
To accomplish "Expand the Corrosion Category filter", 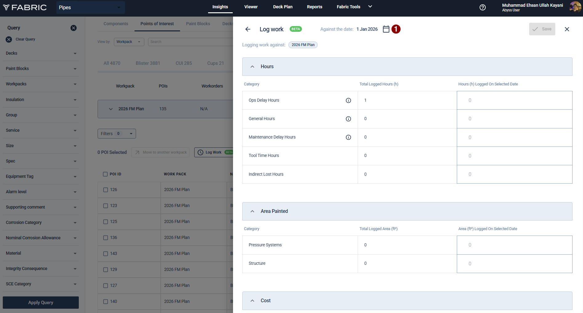I will 75,223.
